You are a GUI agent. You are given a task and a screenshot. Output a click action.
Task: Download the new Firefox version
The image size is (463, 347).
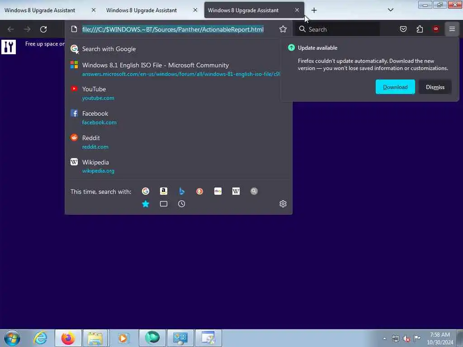pyautogui.click(x=395, y=87)
